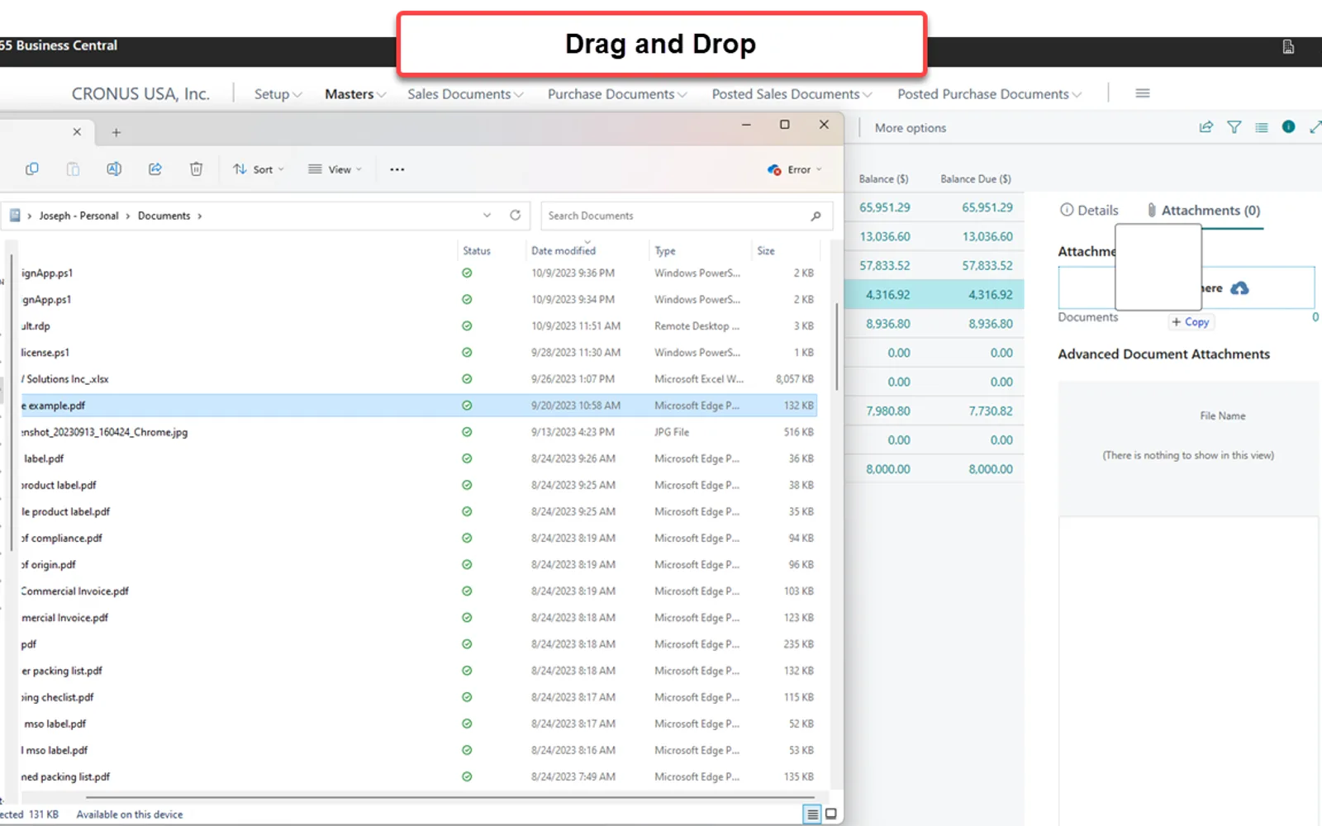The image size is (1322, 826).
Task: Click the Business Central share page icon
Action: pos(1206,127)
